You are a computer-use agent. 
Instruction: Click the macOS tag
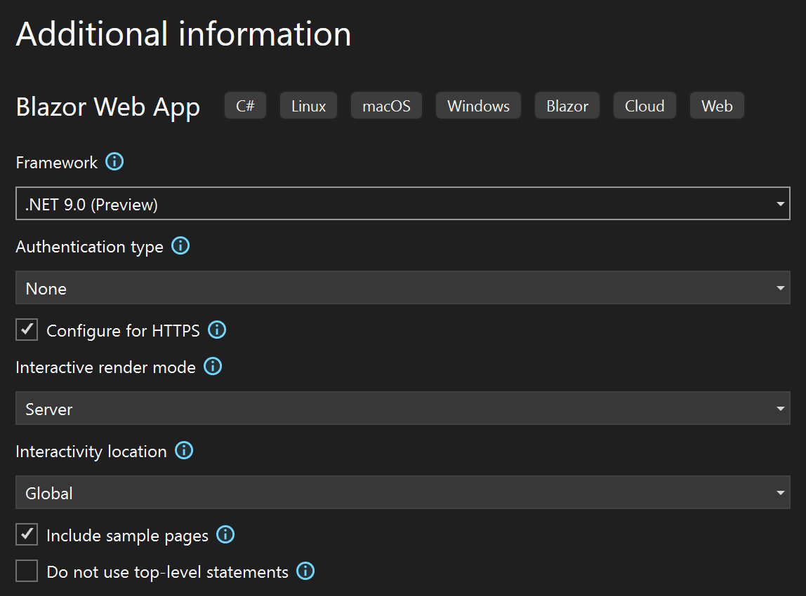[x=387, y=106]
